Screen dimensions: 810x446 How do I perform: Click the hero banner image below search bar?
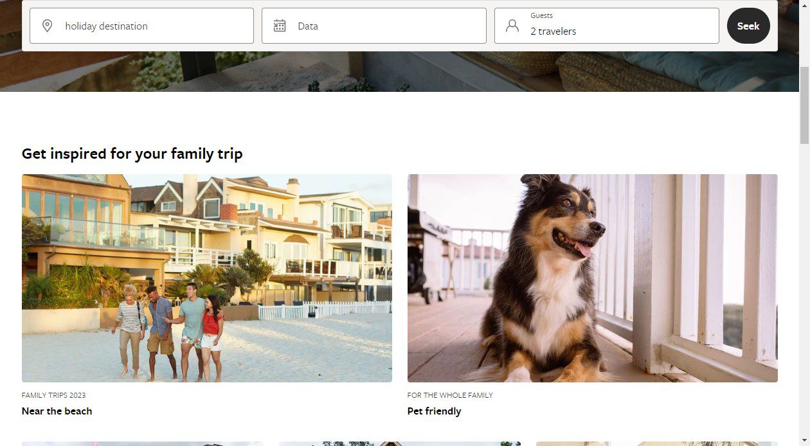[x=399, y=72]
